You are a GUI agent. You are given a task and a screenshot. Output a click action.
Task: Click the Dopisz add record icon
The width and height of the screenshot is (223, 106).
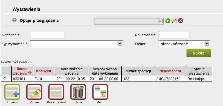click(12, 92)
